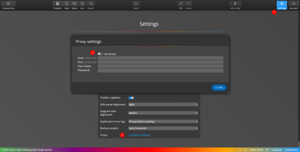
Task: Open Backup project interval dropdown
Action: tap(163, 128)
